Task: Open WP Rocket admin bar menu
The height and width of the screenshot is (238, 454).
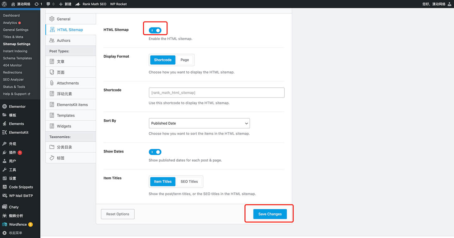Action: 118,4
